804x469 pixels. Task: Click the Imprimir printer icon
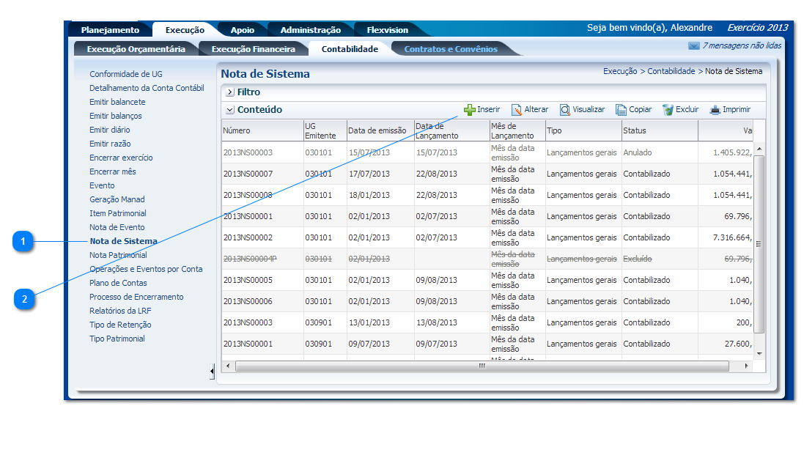pyautogui.click(x=715, y=110)
